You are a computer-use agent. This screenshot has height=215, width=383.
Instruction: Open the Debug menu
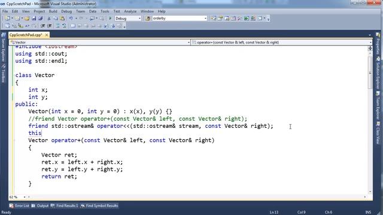[66, 11]
